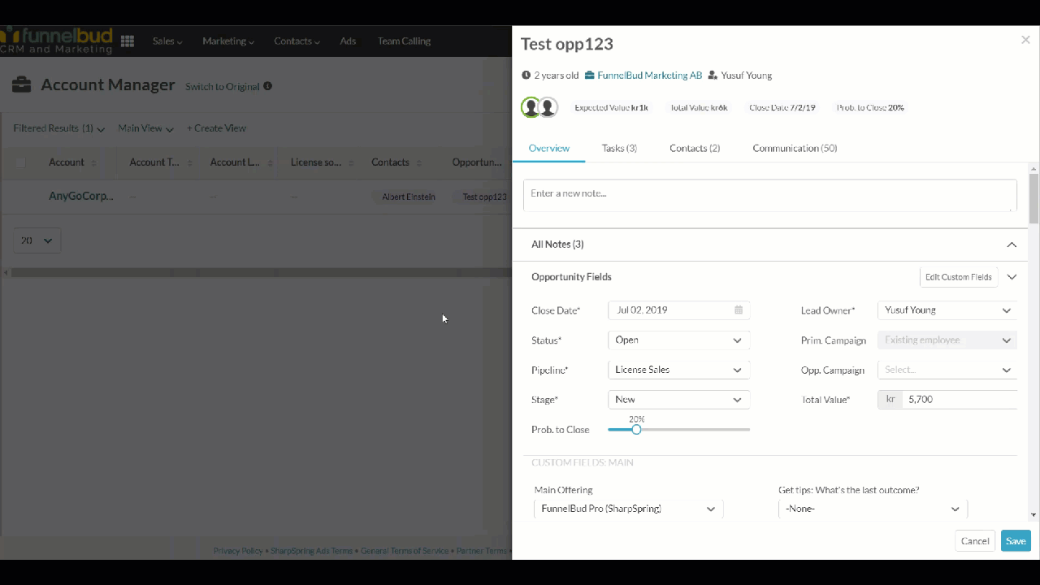
Task: Sort by the Contacts column sort icon
Action: pos(419,162)
